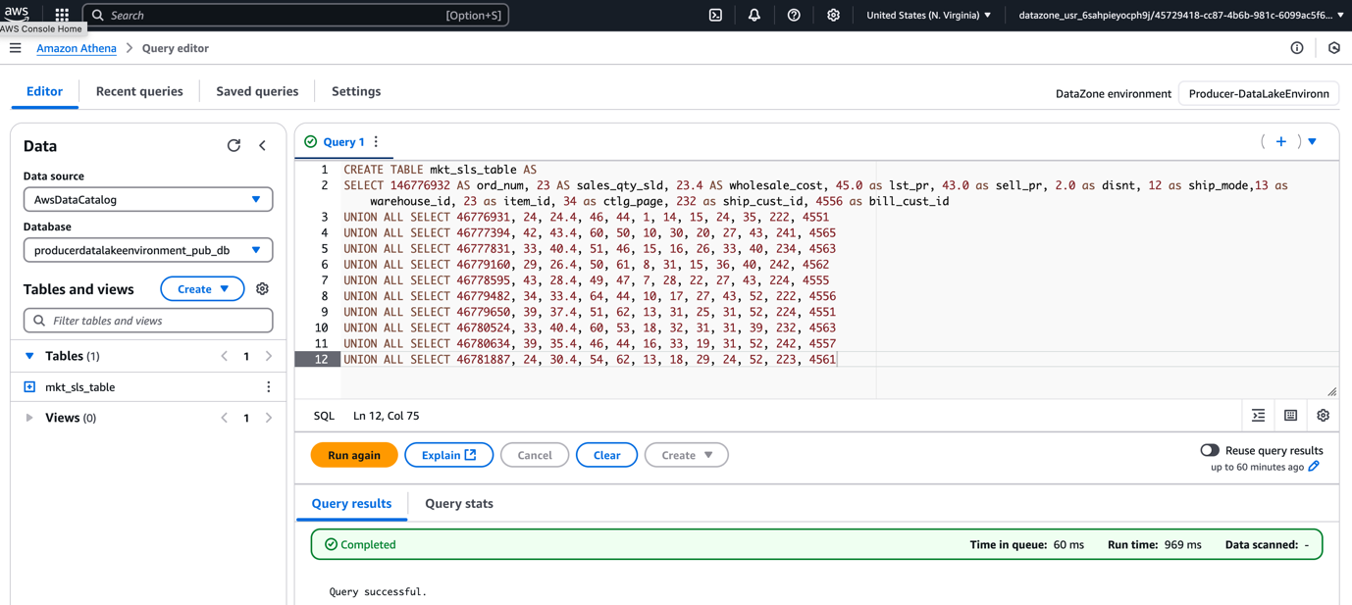Click the plus icon to add new query tab
The image size is (1352, 605).
pos(1281,140)
